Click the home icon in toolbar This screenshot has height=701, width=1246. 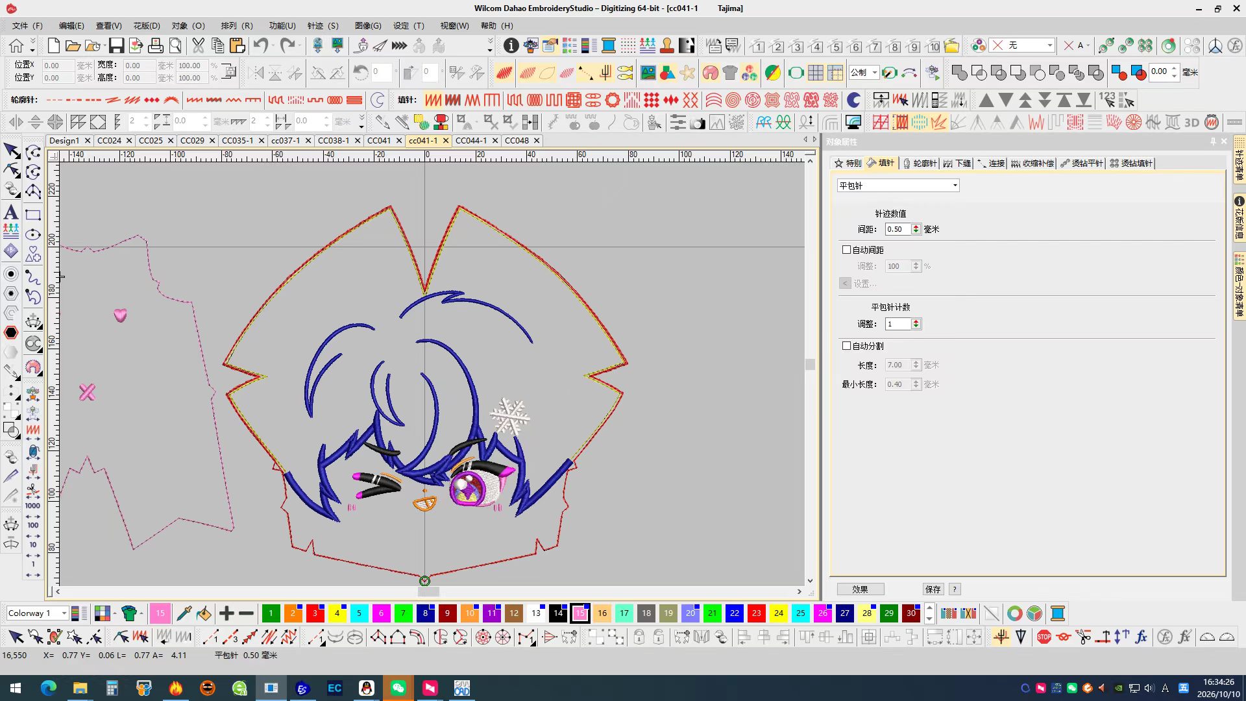tap(16, 45)
